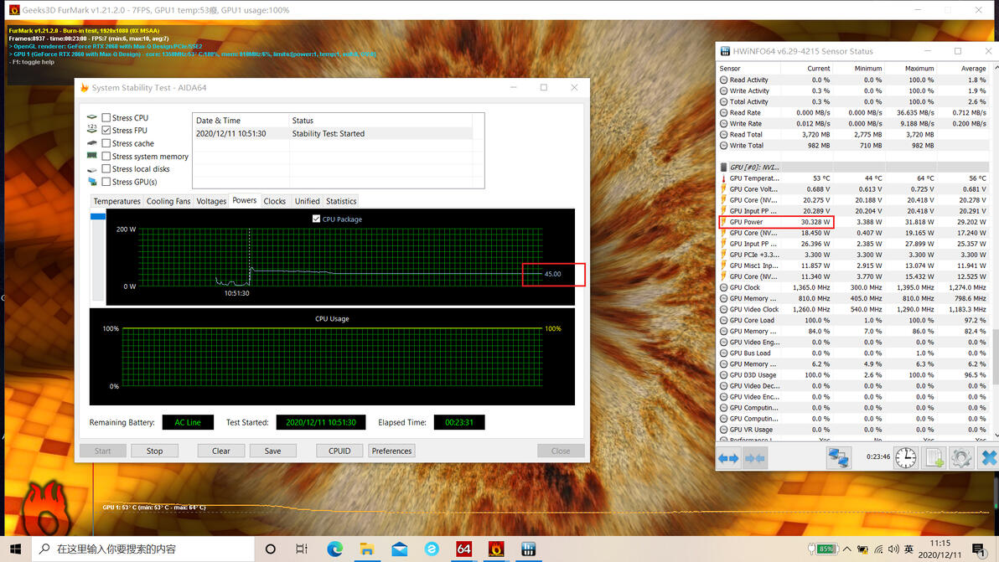Image resolution: width=999 pixels, height=562 pixels.
Task: Click the taskbar search input box
Action: [143, 549]
